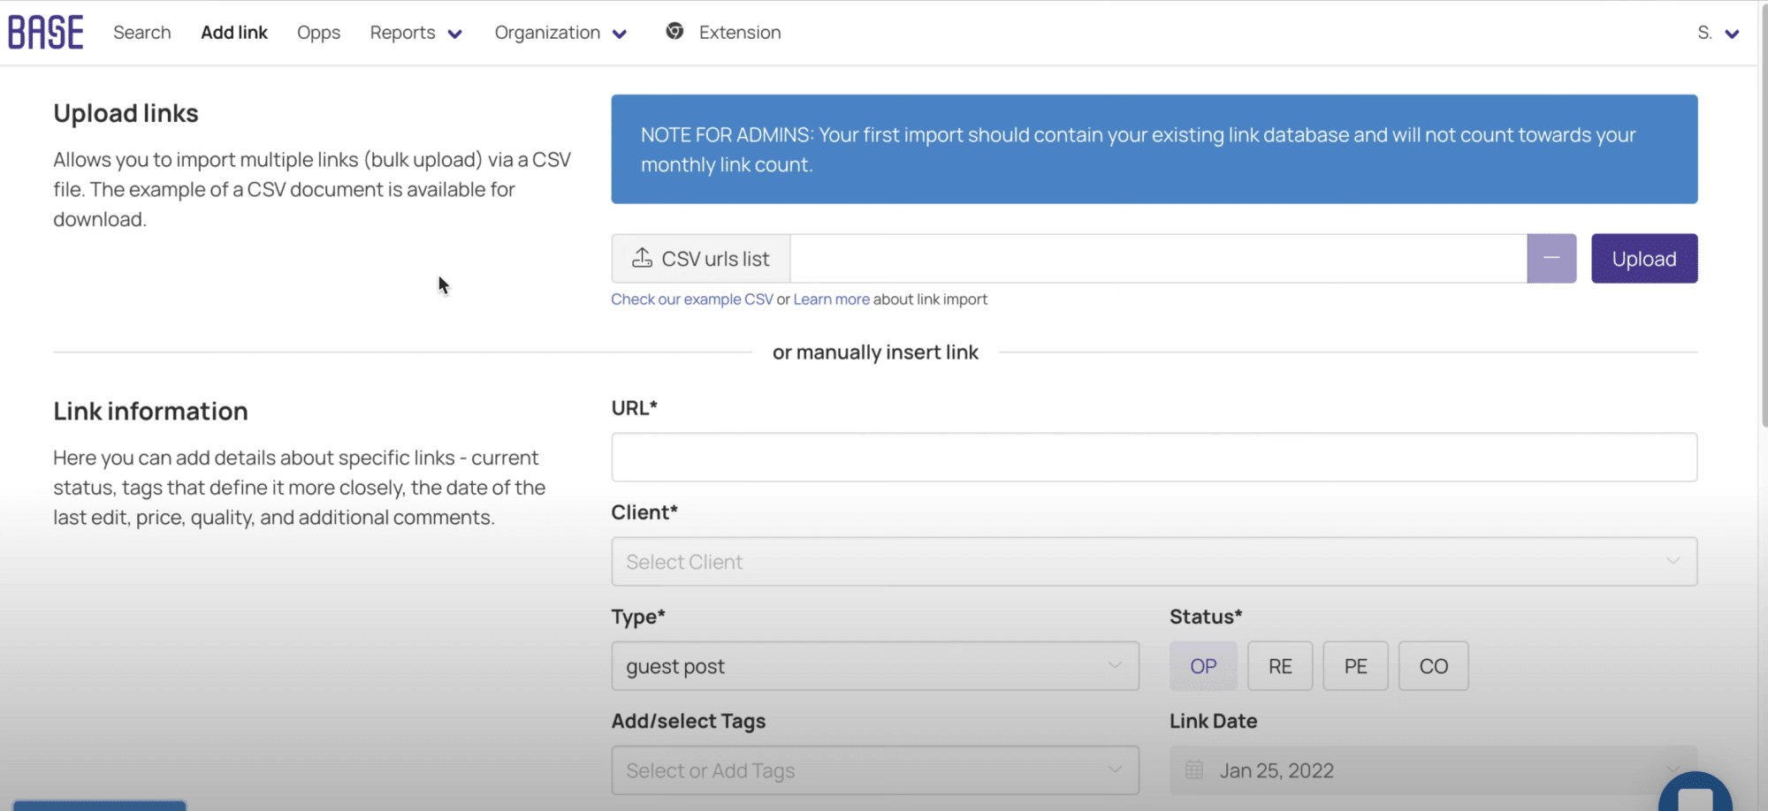Open the S. user account menu

(x=1718, y=33)
